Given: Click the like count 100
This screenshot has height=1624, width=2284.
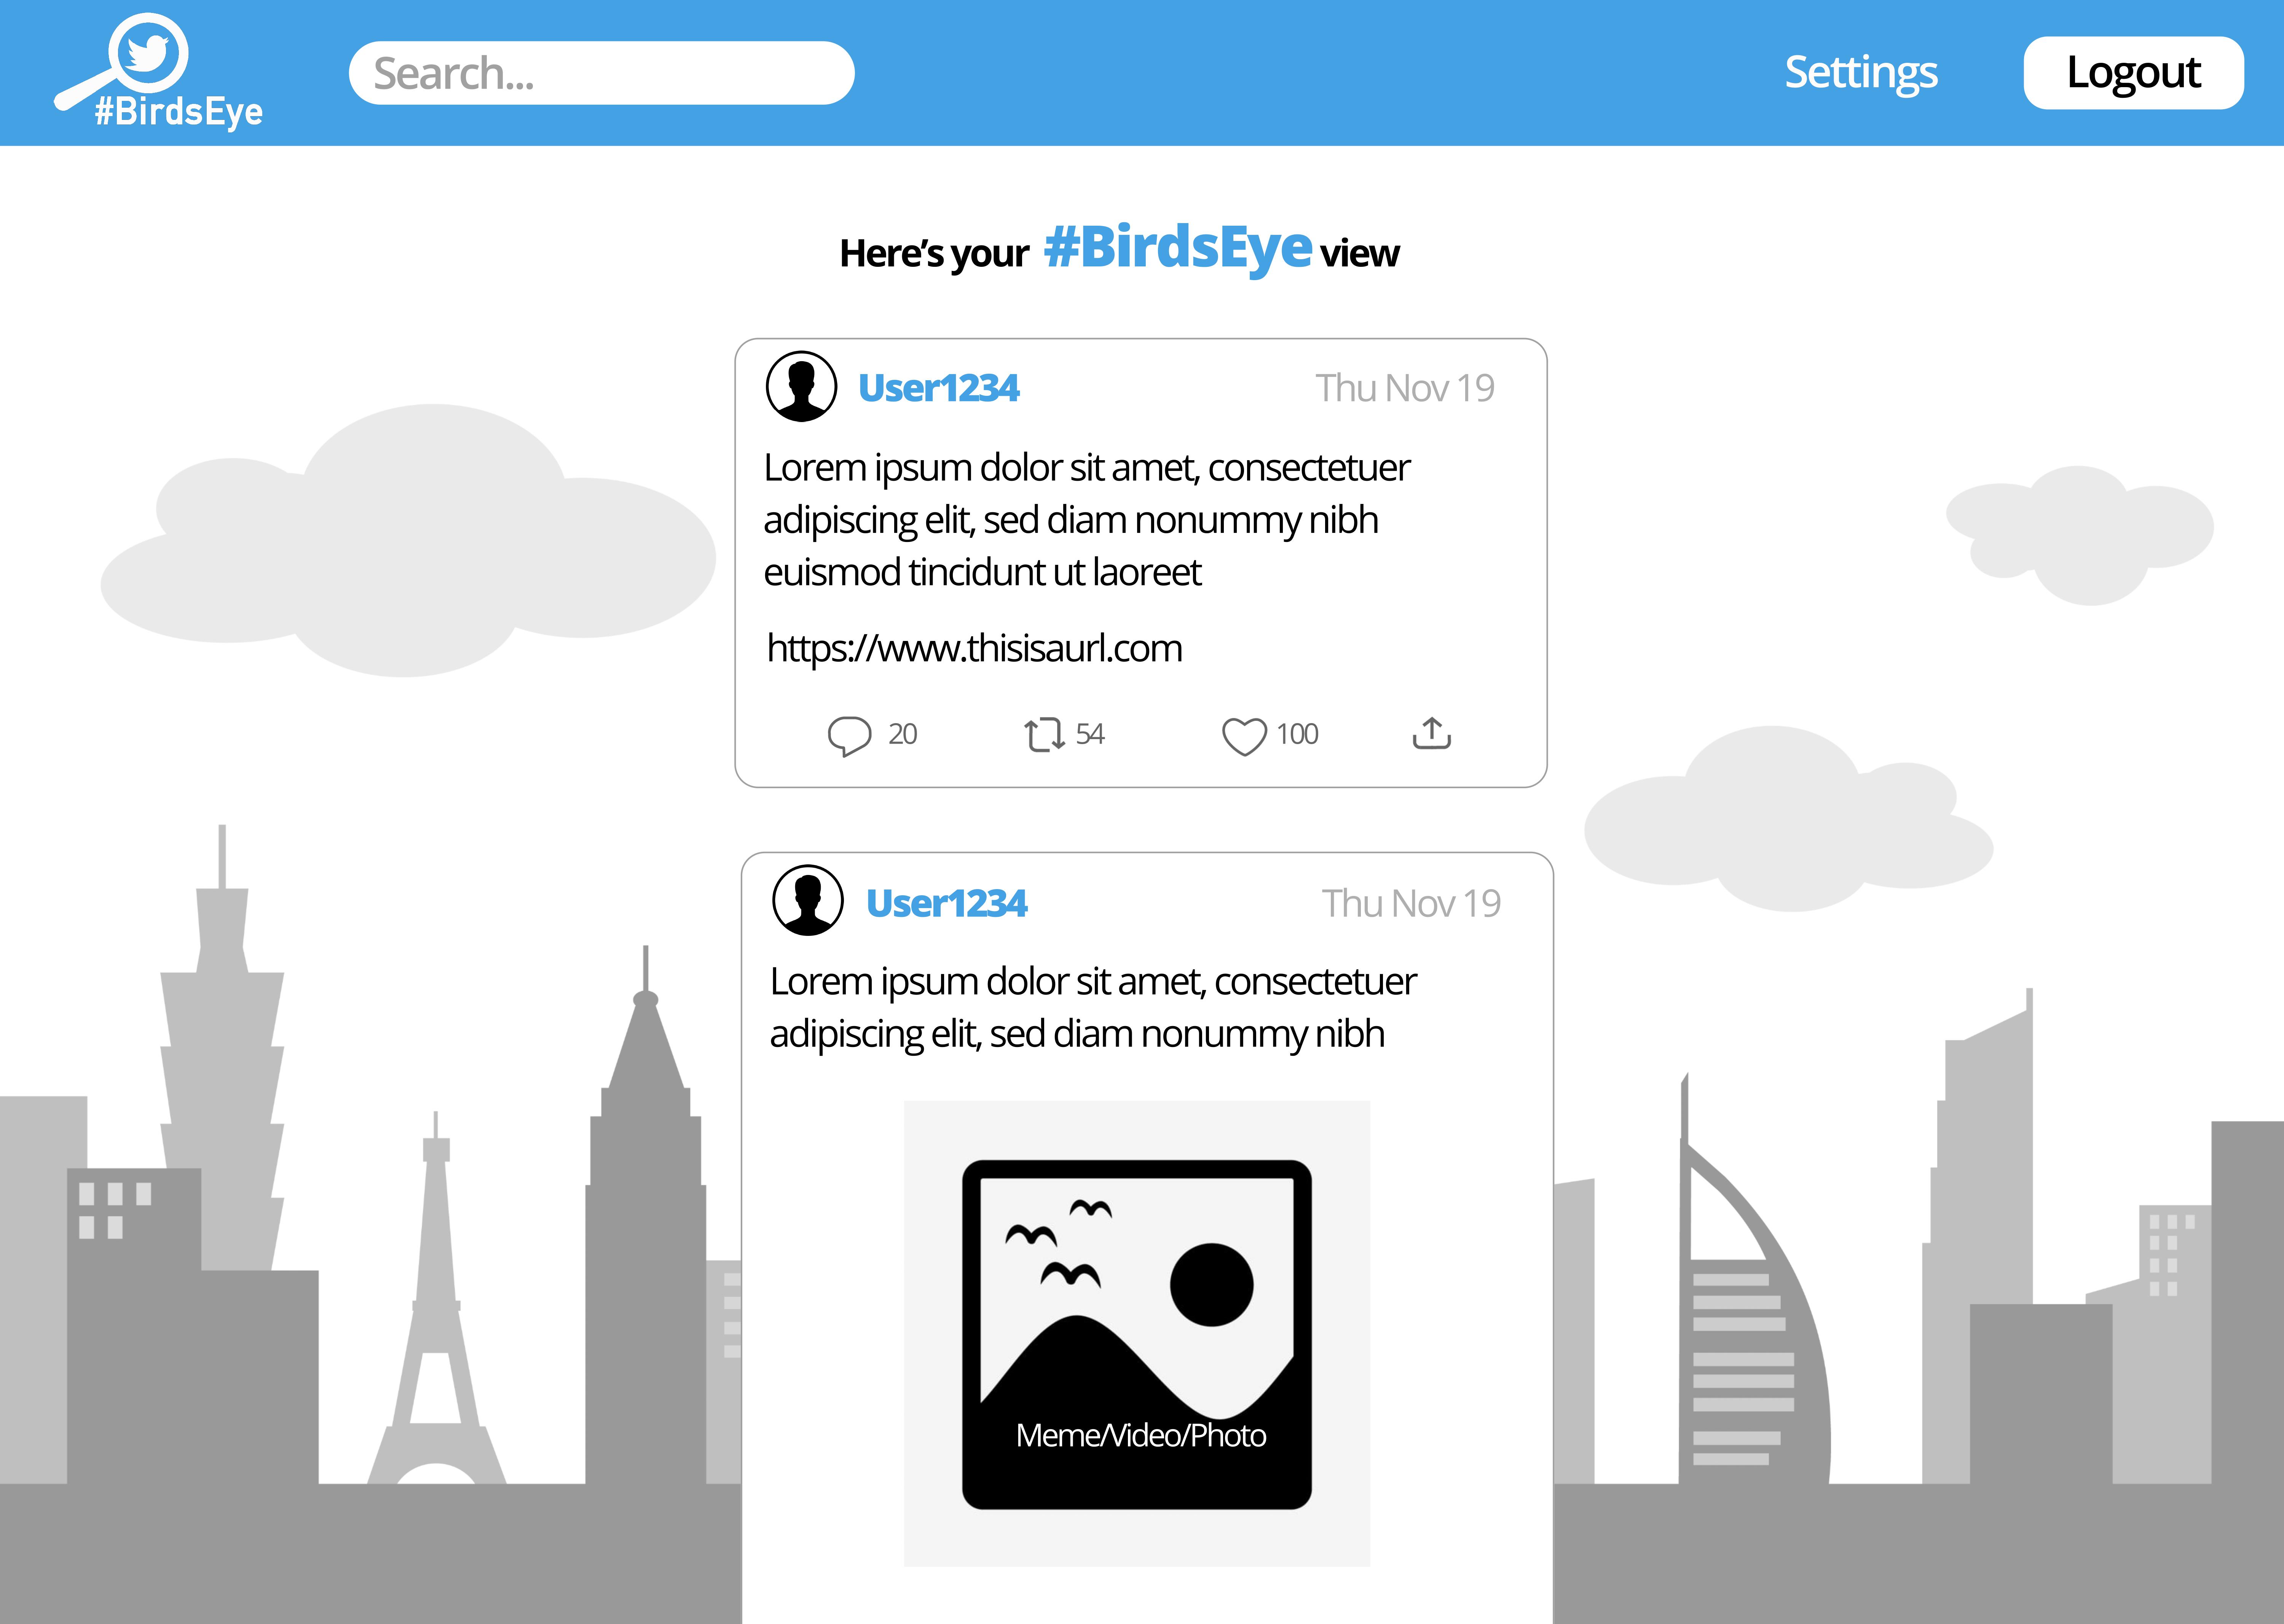Looking at the screenshot, I should [1297, 734].
